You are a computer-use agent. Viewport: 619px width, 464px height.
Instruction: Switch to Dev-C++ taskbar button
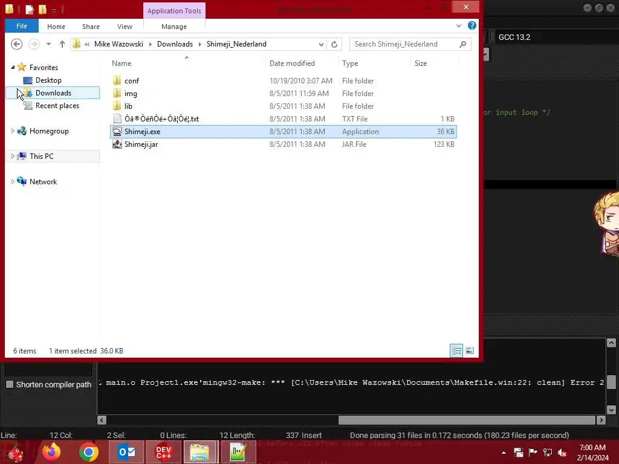pyautogui.click(x=163, y=452)
